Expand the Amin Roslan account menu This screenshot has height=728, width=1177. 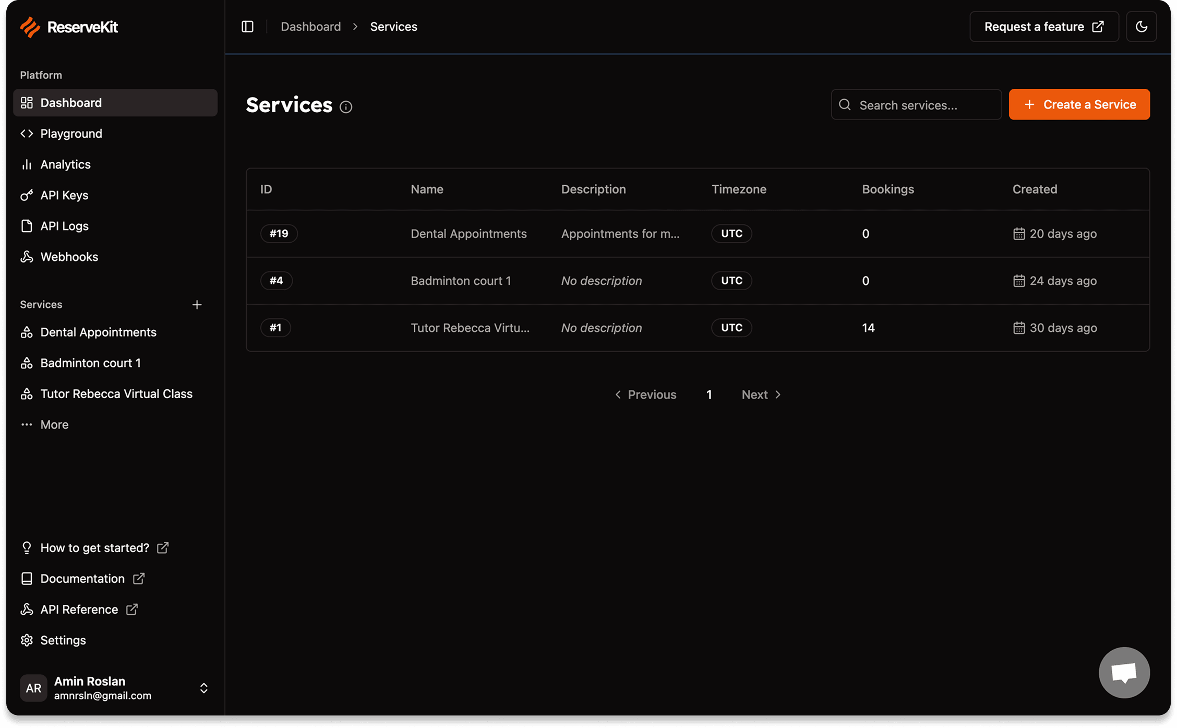pyautogui.click(x=115, y=688)
